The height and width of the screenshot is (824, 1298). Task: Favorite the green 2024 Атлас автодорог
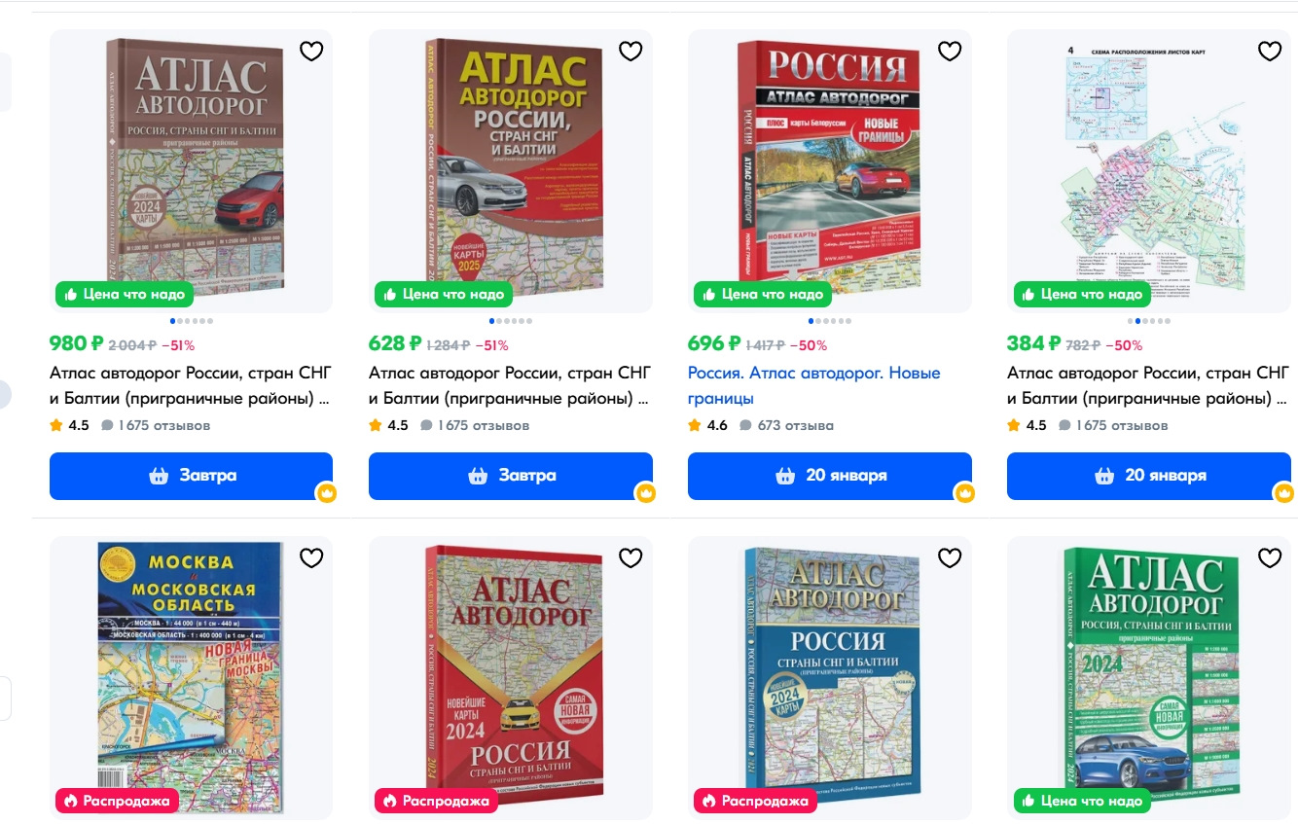(1269, 557)
